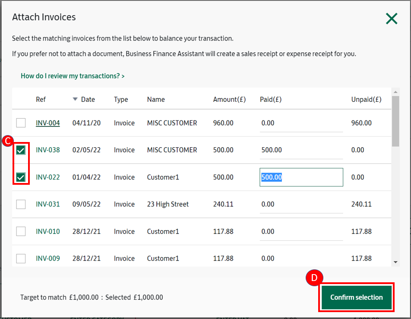Focus the Paid field for INV-022
The height and width of the screenshot is (319, 411).
tap(301, 177)
